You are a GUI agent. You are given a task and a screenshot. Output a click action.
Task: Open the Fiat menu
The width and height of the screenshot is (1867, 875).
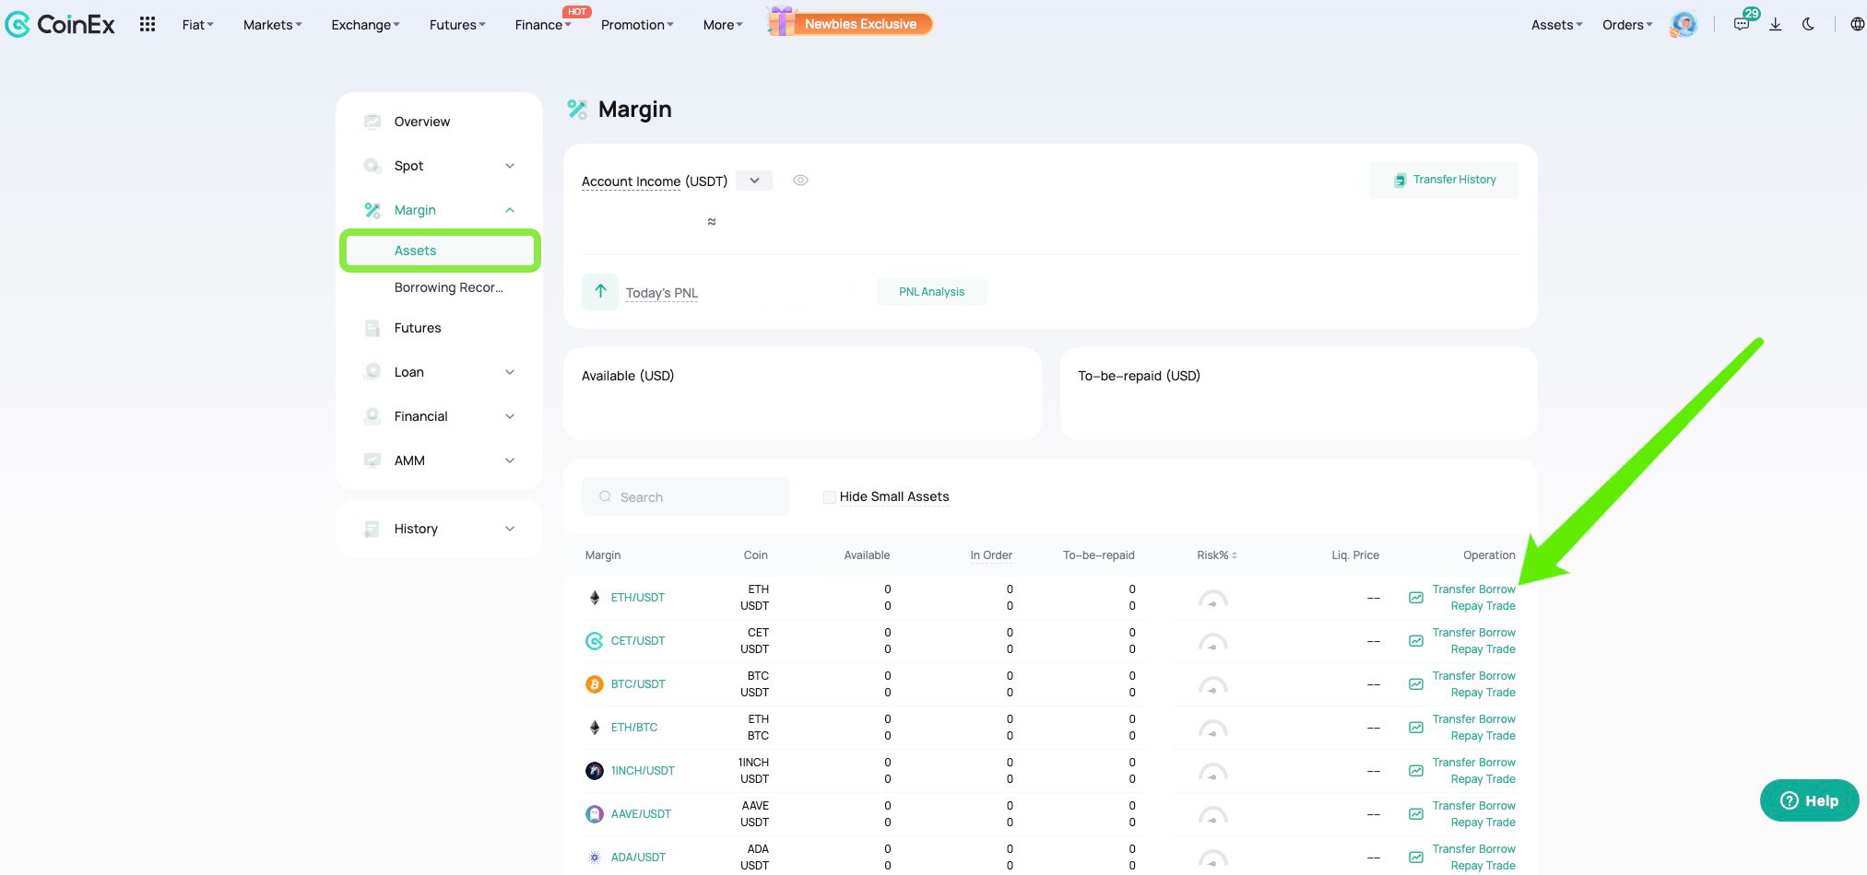point(197,25)
